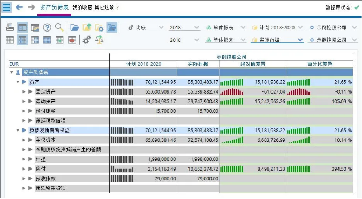The image size is (362, 199).
Task: Open the 实际数据 dropdown
Action: click(277, 40)
